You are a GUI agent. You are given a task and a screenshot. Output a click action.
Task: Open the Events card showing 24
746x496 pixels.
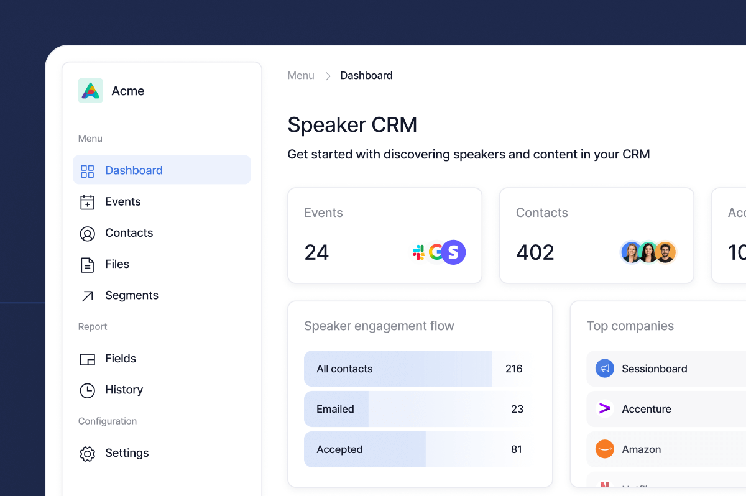tap(385, 236)
